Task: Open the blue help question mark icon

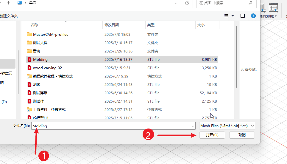Action: [253, 16]
